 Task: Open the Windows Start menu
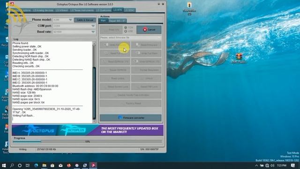4,165
